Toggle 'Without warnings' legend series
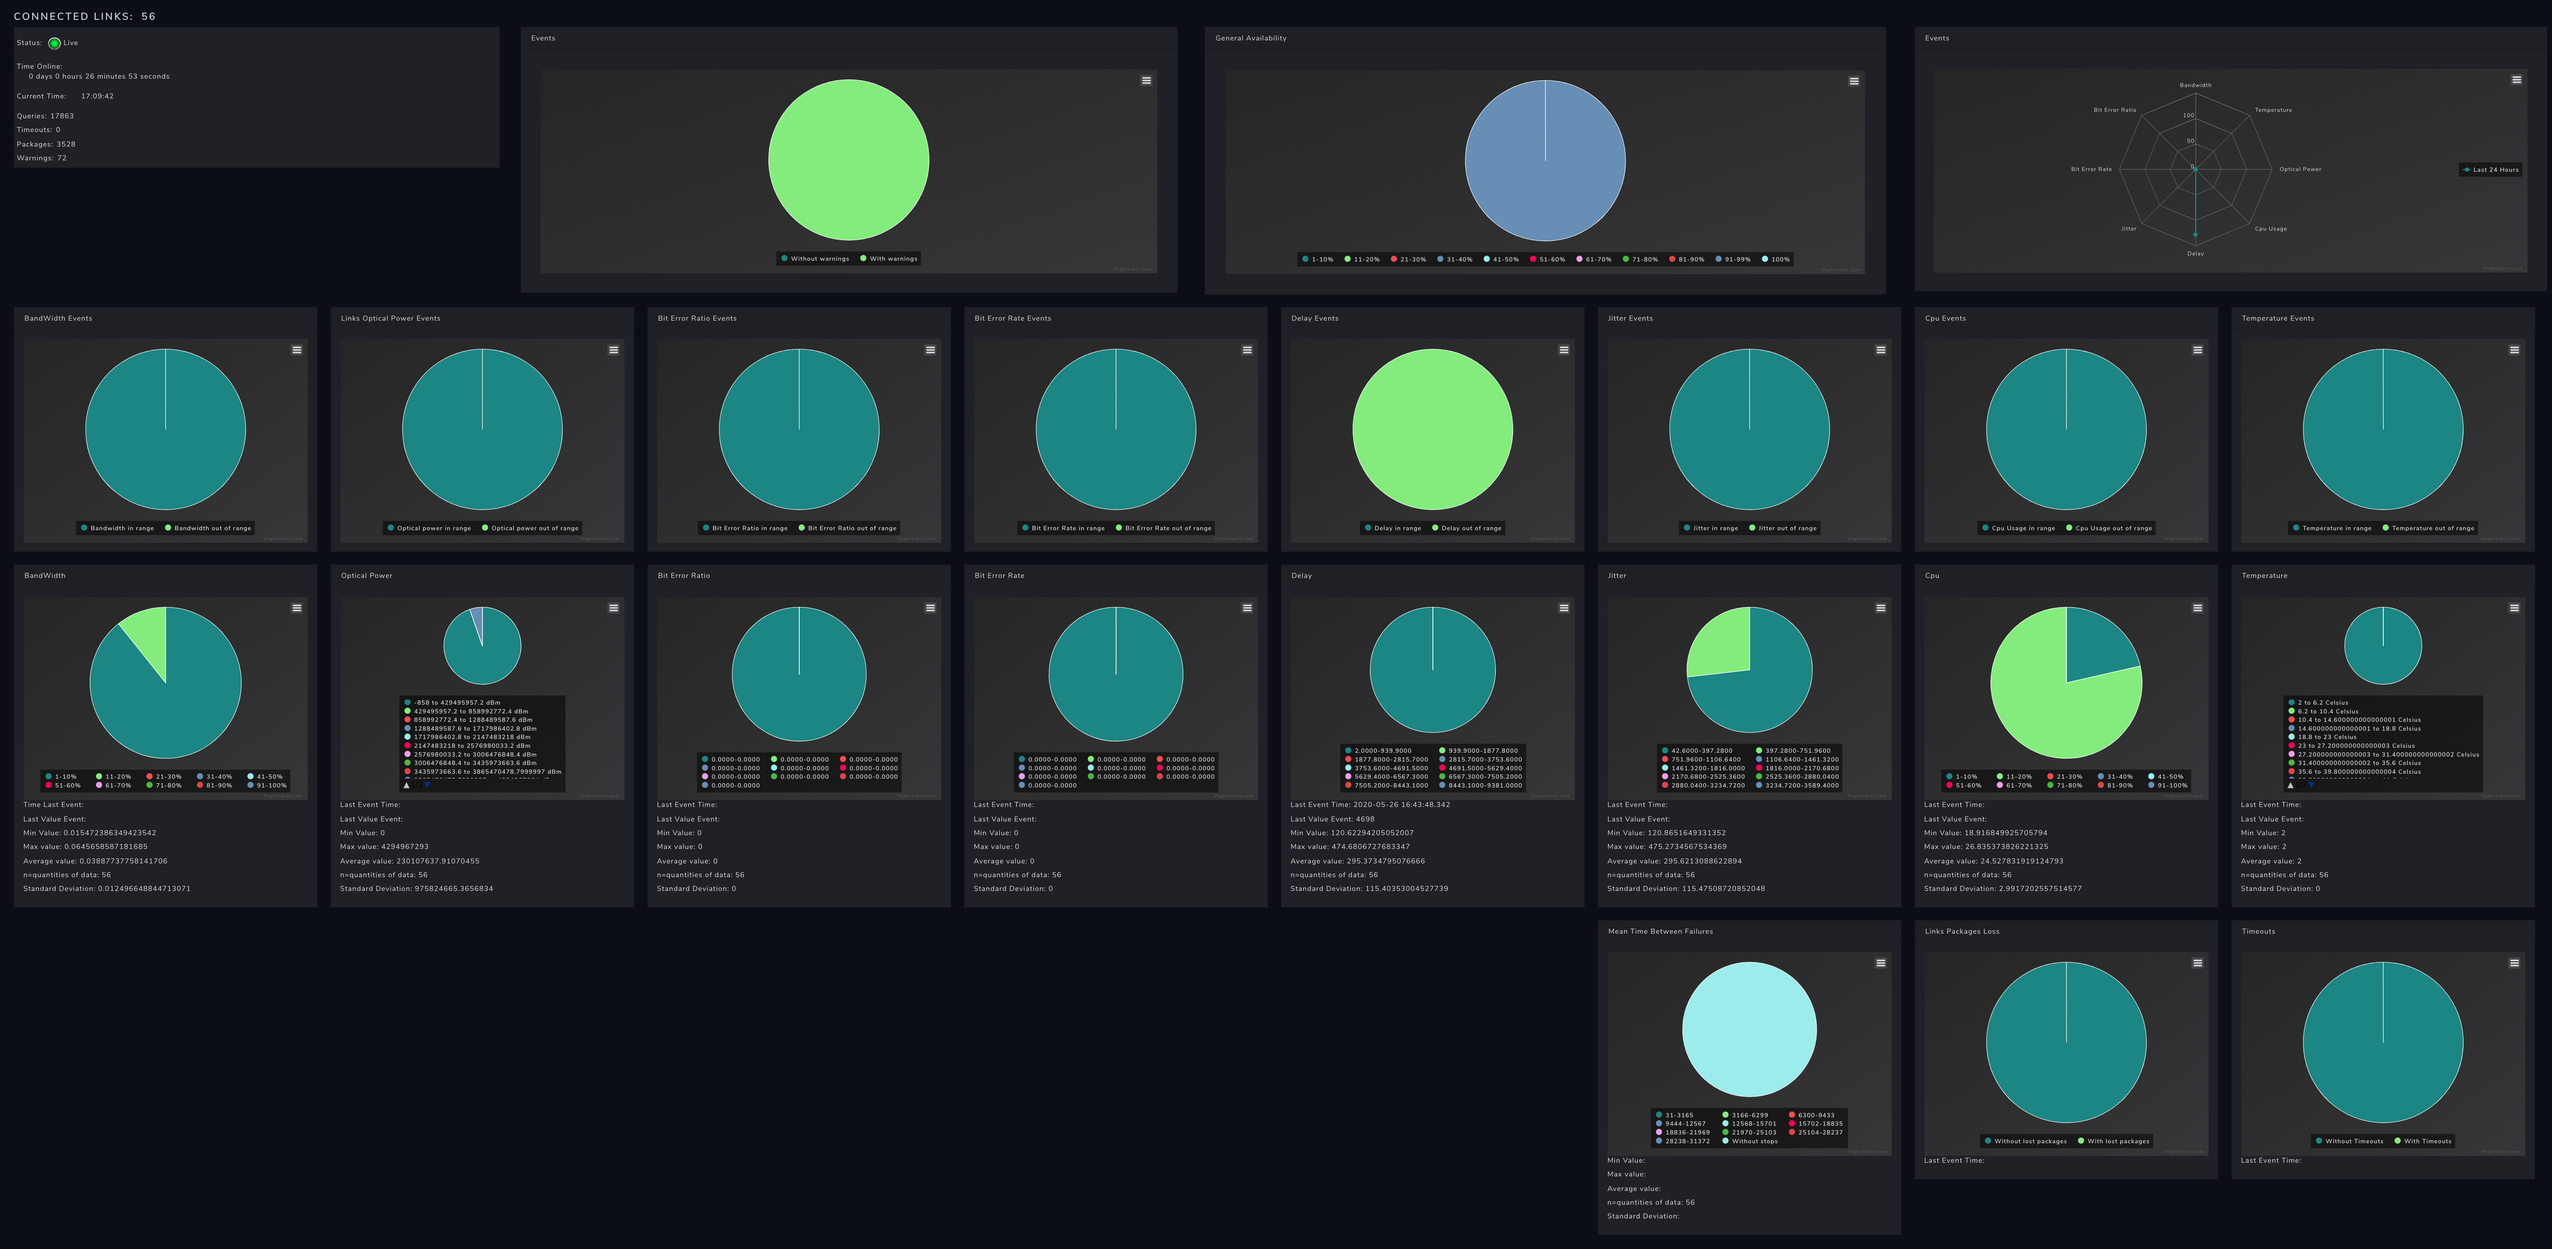The height and width of the screenshot is (1249, 2552). coord(815,258)
